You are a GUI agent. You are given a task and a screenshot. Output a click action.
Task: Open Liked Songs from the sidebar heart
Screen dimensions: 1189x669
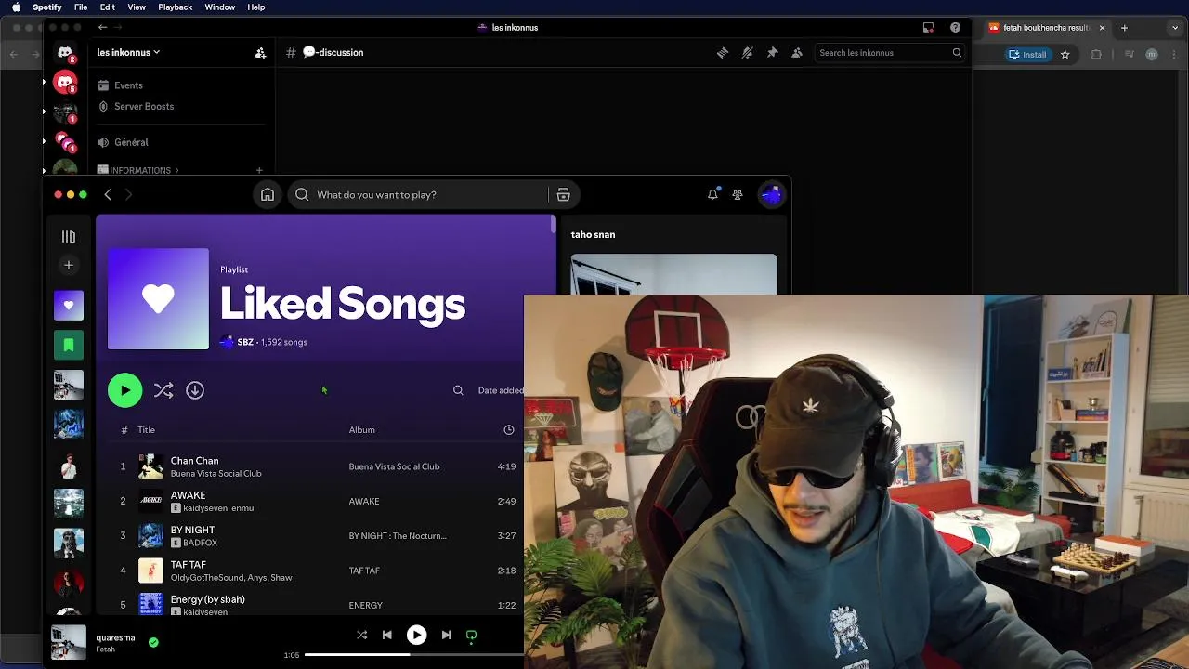tap(68, 305)
